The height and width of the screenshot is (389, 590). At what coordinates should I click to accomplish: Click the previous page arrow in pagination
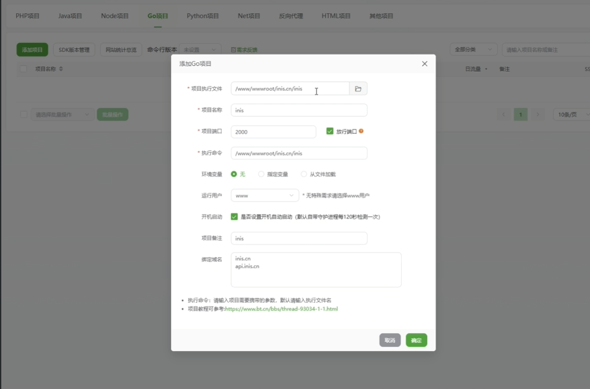504,114
